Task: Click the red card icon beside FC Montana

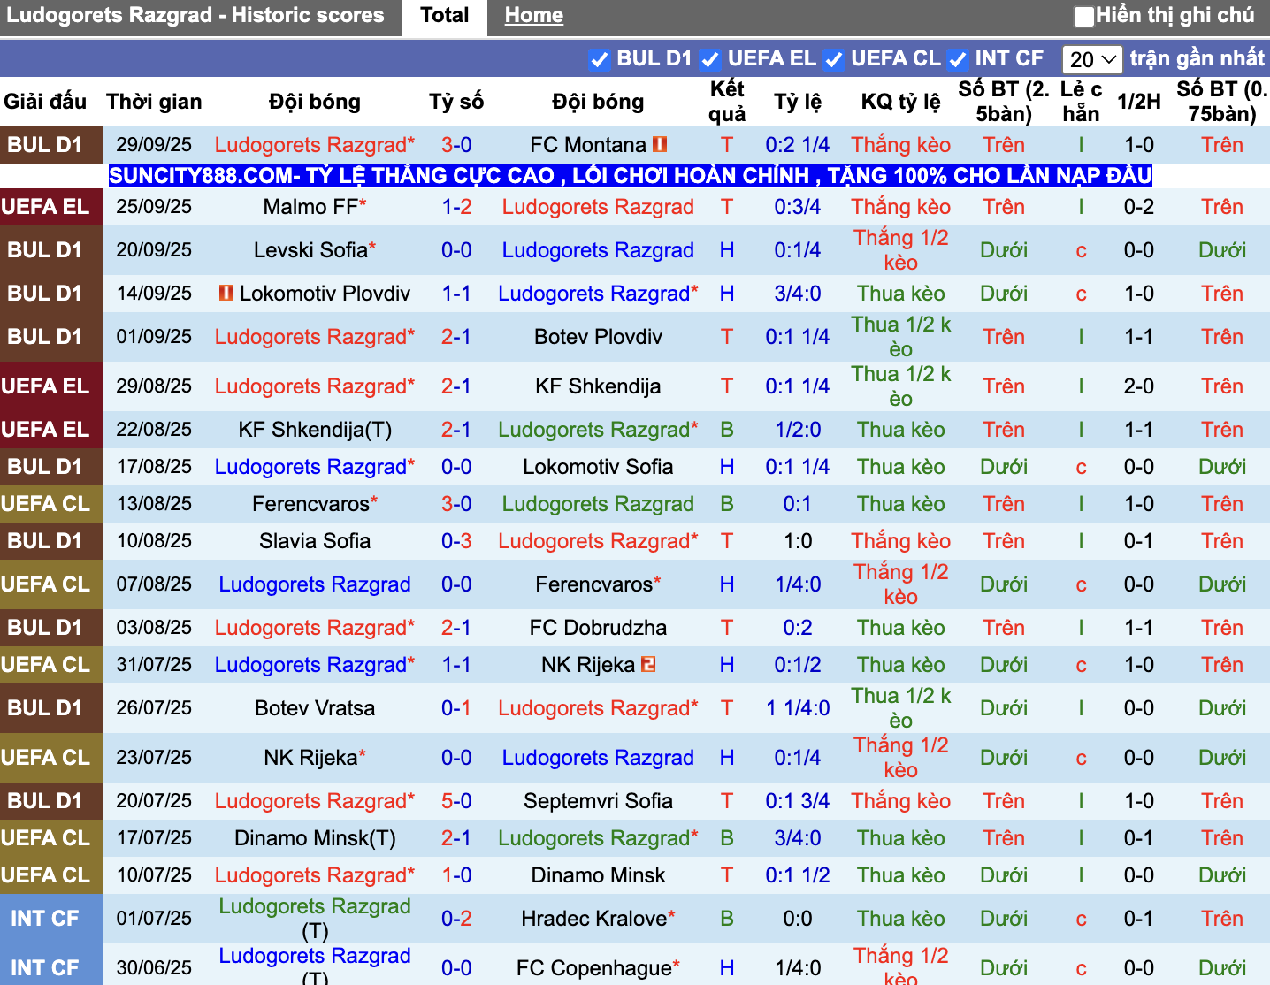Action: click(x=660, y=144)
